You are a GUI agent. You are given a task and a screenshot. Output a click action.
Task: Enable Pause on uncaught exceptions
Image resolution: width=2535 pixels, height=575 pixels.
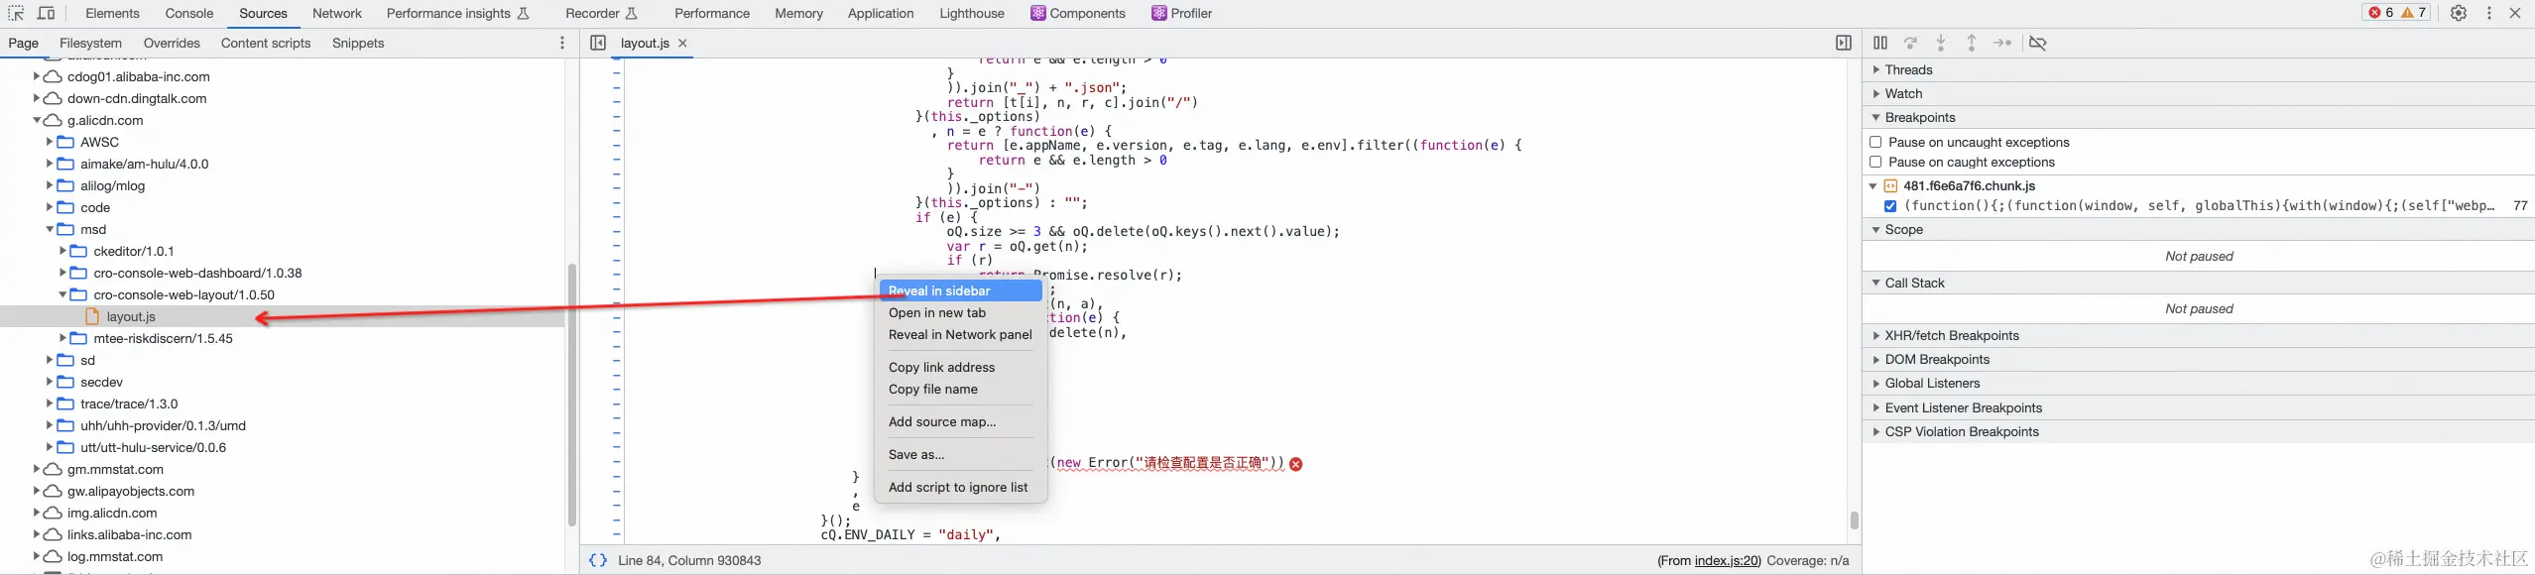tap(1875, 142)
